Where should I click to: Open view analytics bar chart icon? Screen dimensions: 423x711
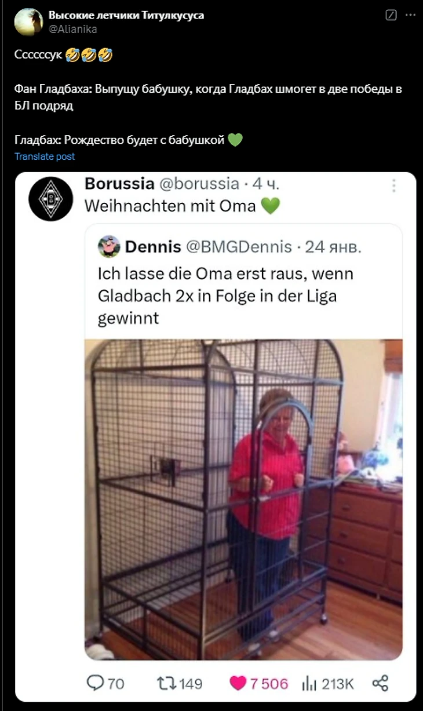309,684
